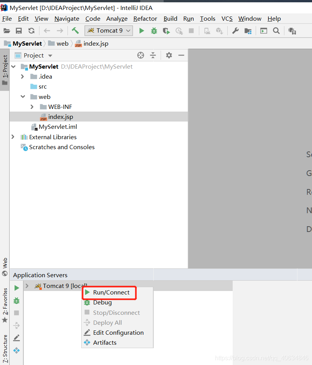Screen dimensions: 312x365
Task: Click the Project Structure icon in toolbar
Action: 248,31
